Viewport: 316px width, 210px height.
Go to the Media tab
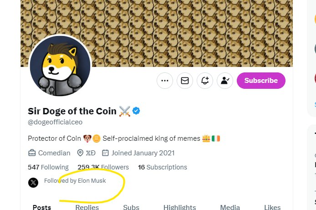pos(230,207)
